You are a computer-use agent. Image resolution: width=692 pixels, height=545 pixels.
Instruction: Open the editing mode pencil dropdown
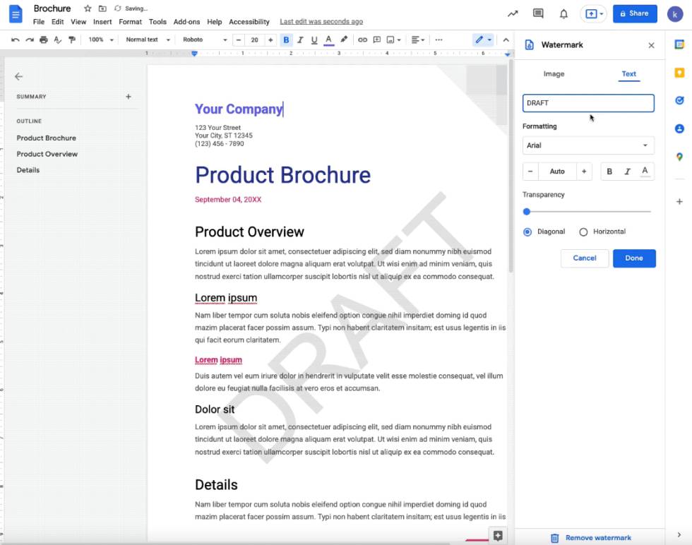[x=483, y=40]
